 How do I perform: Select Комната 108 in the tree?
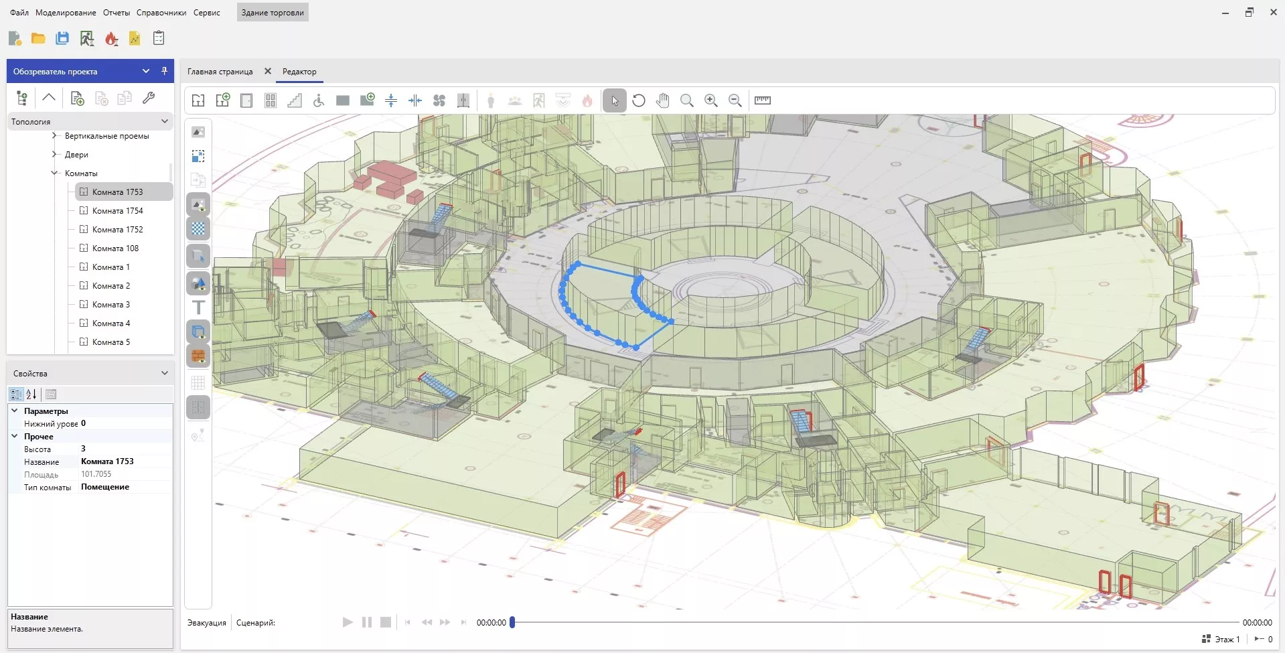[115, 248]
